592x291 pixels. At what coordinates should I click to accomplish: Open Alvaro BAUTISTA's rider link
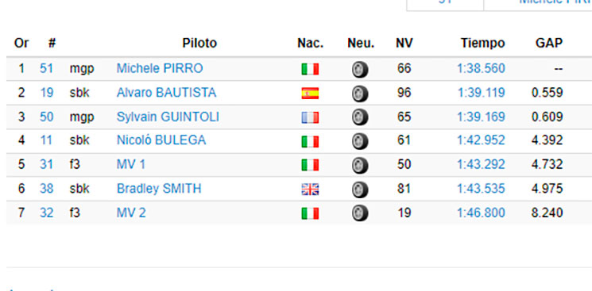(x=167, y=93)
